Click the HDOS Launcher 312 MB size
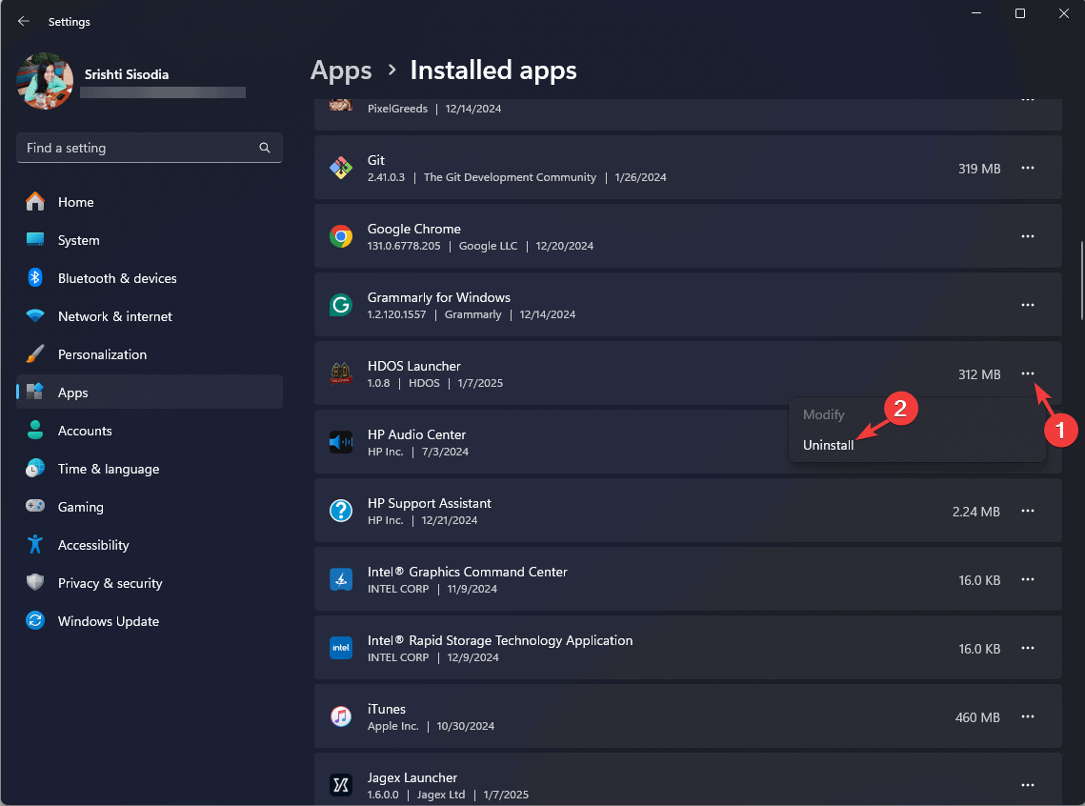The height and width of the screenshot is (806, 1085). tap(979, 374)
